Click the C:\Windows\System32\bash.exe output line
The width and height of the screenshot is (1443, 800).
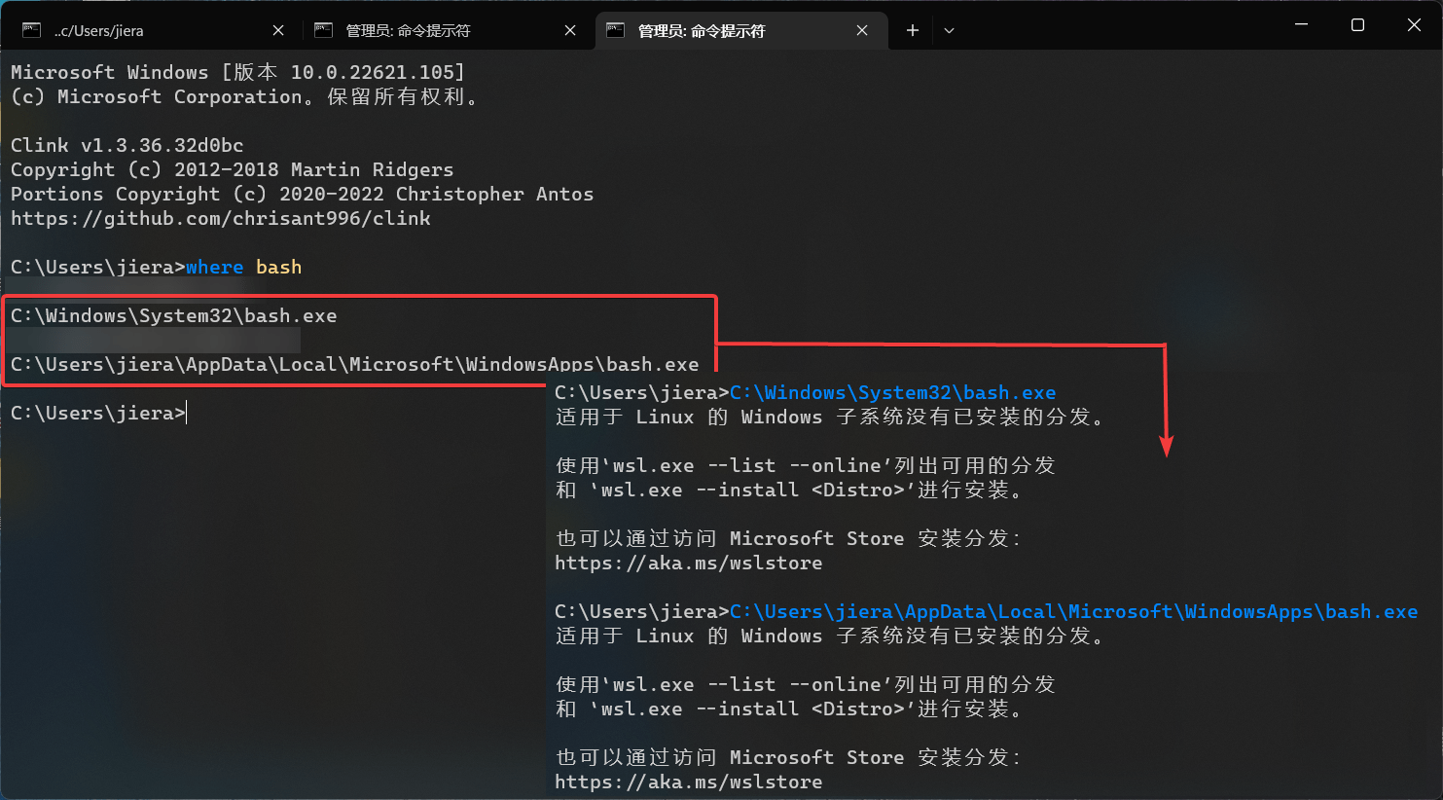click(x=174, y=315)
